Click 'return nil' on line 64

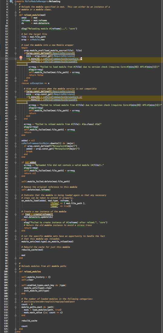30,173
